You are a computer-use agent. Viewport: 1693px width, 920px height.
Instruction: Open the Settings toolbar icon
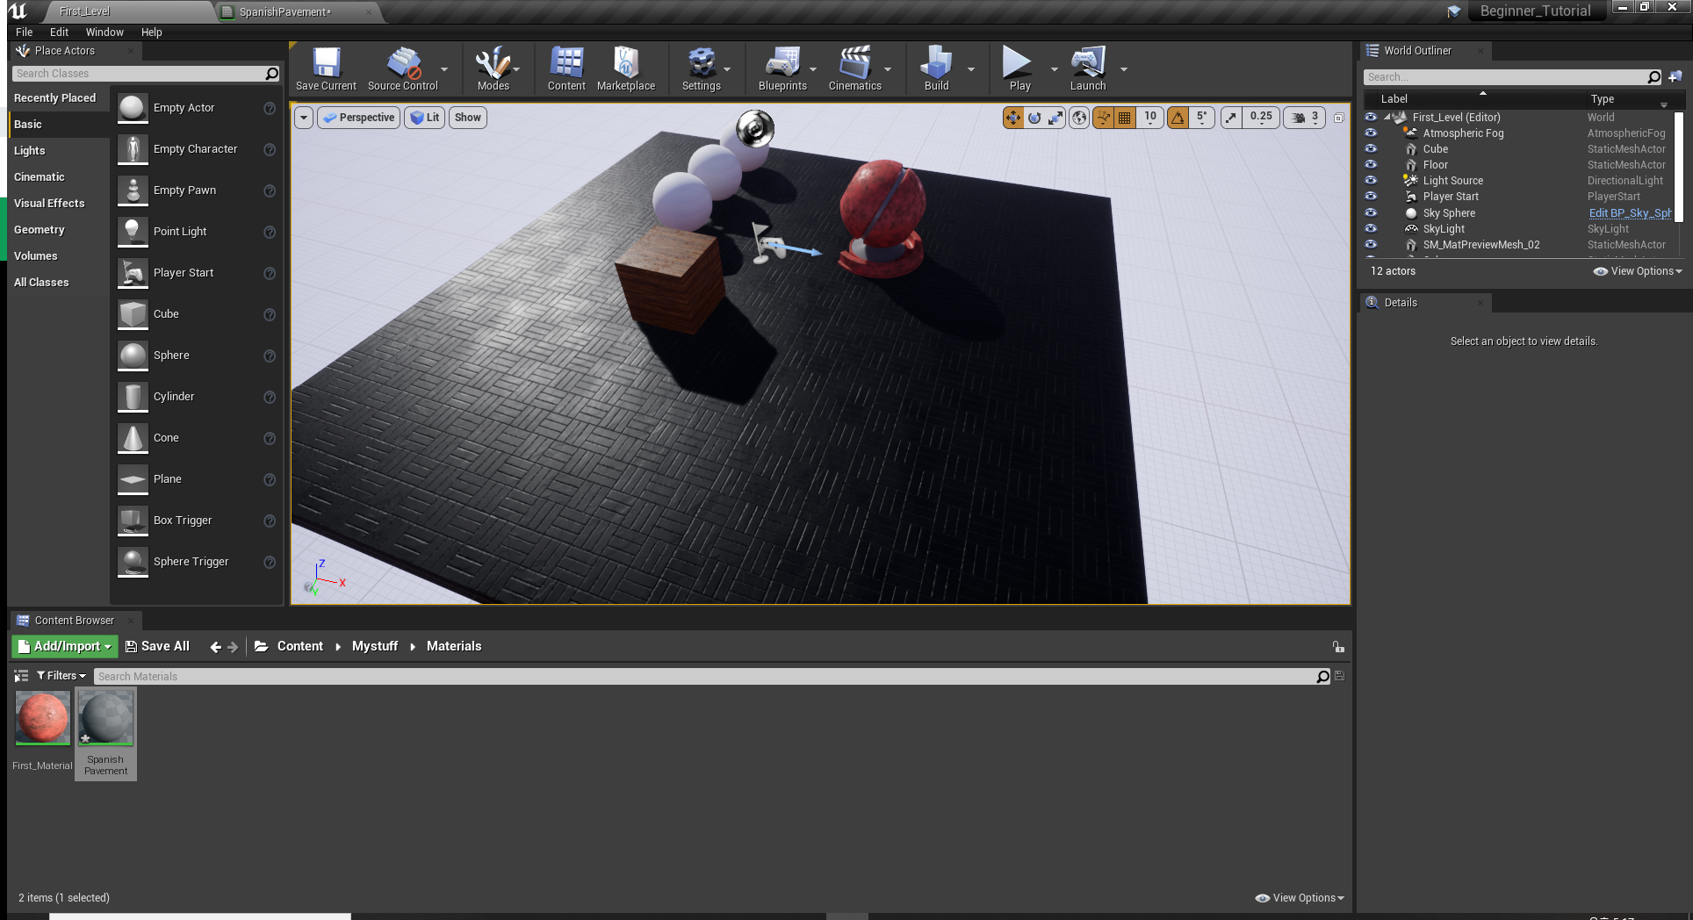tap(701, 68)
